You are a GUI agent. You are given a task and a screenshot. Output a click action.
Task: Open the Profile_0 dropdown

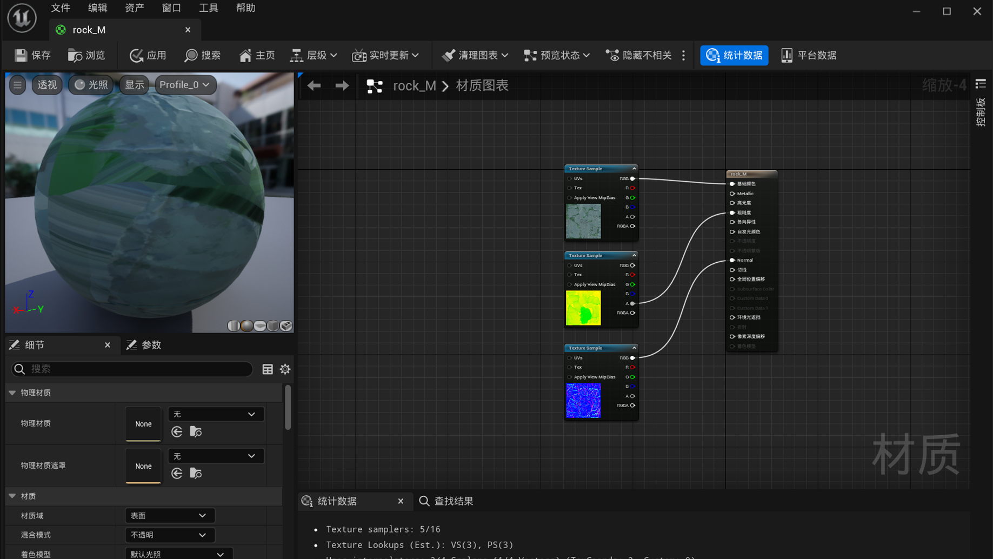pyautogui.click(x=185, y=85)
